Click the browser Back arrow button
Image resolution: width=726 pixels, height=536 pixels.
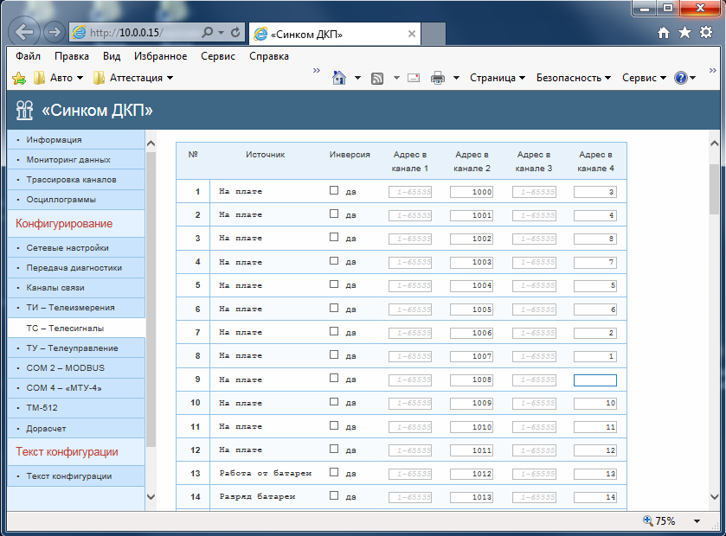tap(25, 33)
